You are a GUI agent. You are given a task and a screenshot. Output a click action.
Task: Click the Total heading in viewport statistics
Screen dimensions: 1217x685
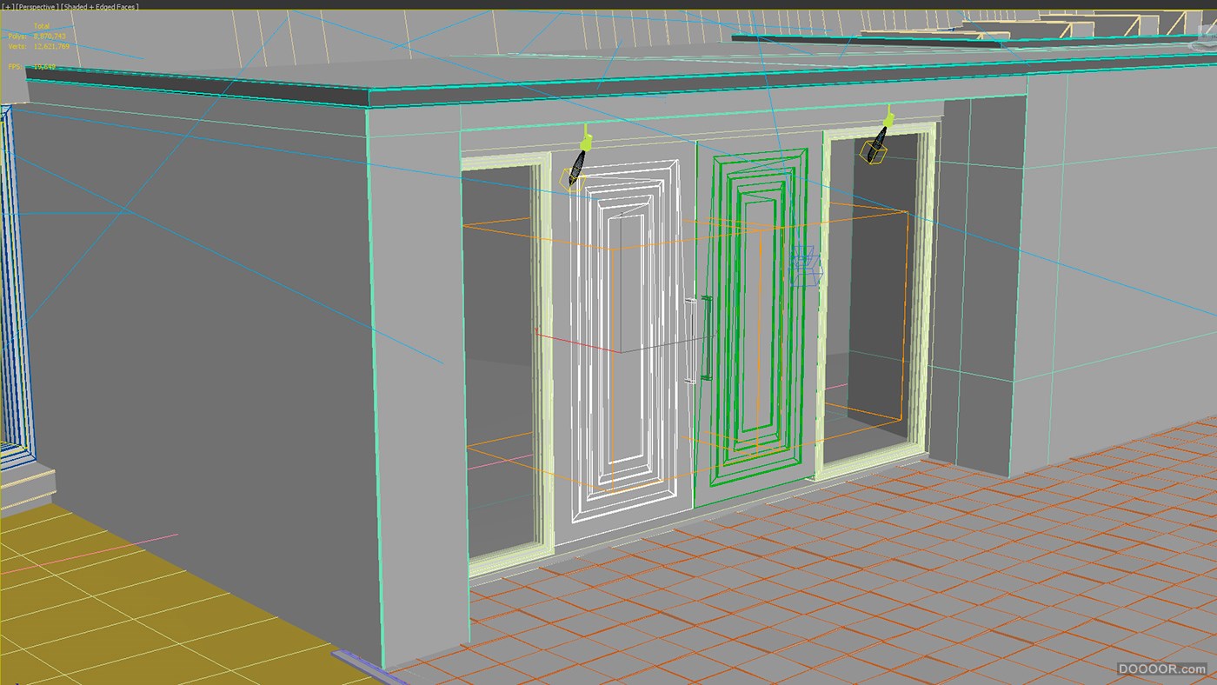41,27
